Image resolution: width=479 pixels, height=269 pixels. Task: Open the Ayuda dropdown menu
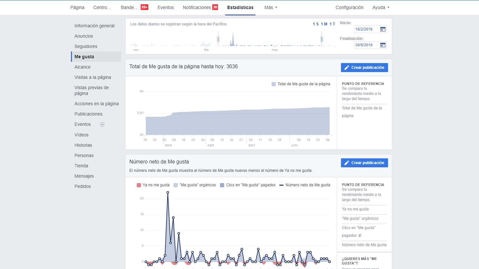coord(381,7)
